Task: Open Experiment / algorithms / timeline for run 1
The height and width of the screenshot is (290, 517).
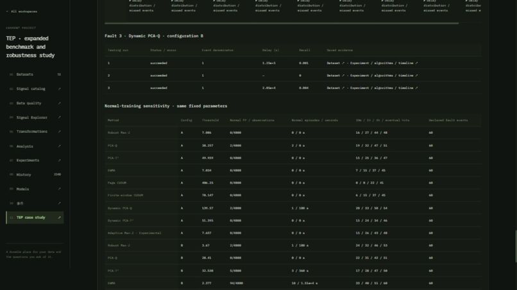Action: click(384, 63)
